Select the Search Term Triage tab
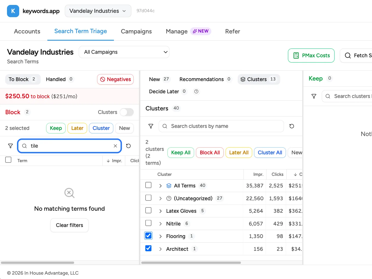Viewport: 372px width, 279px height. pos(81,31)
